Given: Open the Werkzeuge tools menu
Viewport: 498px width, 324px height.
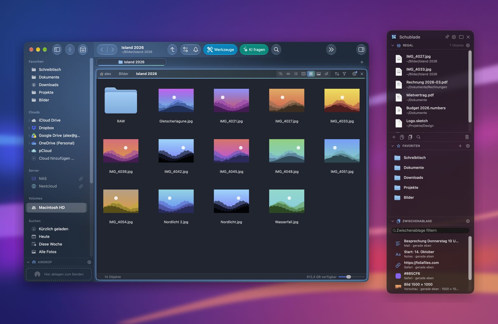Looking at the screenshot, I should (220, 50).
